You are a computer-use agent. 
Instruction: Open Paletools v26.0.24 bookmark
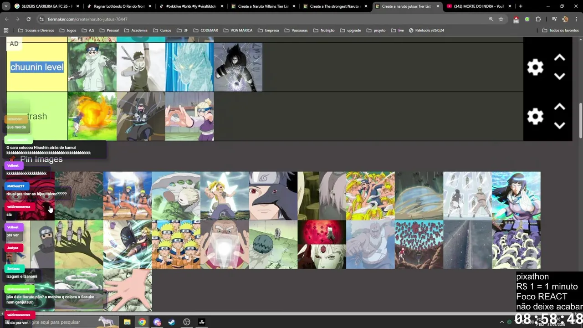[x=426, y=31]
